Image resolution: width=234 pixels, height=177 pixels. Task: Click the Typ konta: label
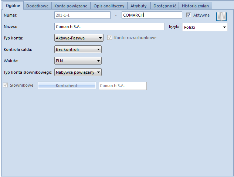(13, 38)
